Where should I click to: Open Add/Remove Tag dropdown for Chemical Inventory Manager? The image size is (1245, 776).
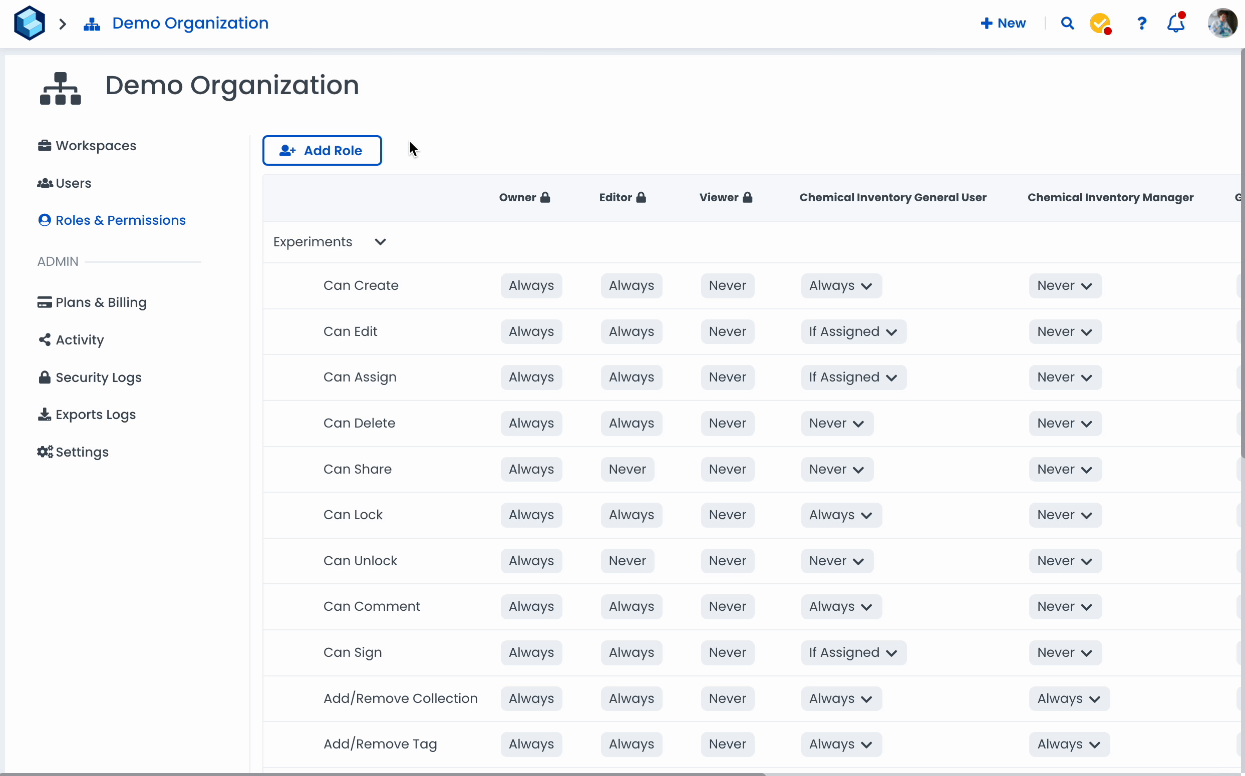pos(1069,744)
